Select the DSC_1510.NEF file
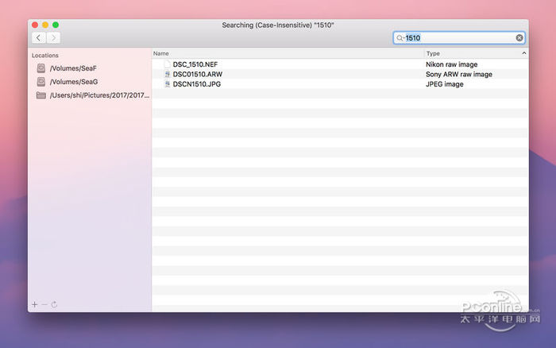Viewport: 556px width, 348px height. pyautogui.click(x=195, y=64)
